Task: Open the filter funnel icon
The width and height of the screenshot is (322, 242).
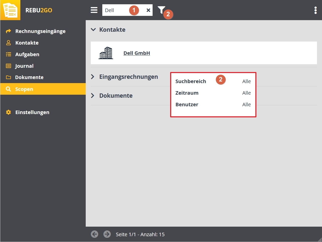Action: [x=161, y=10]
